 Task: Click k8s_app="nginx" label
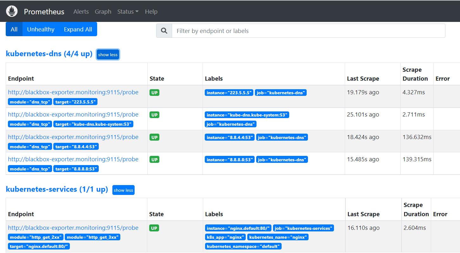tap(225, 237)
